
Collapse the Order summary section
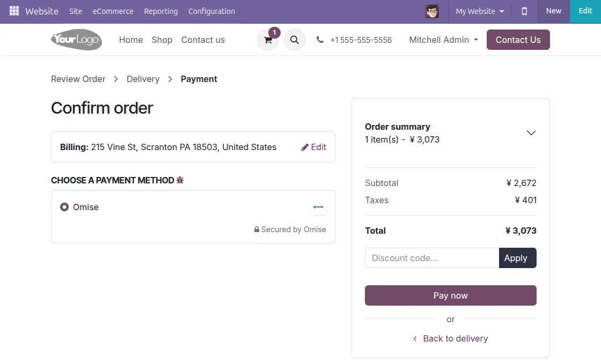531,132
